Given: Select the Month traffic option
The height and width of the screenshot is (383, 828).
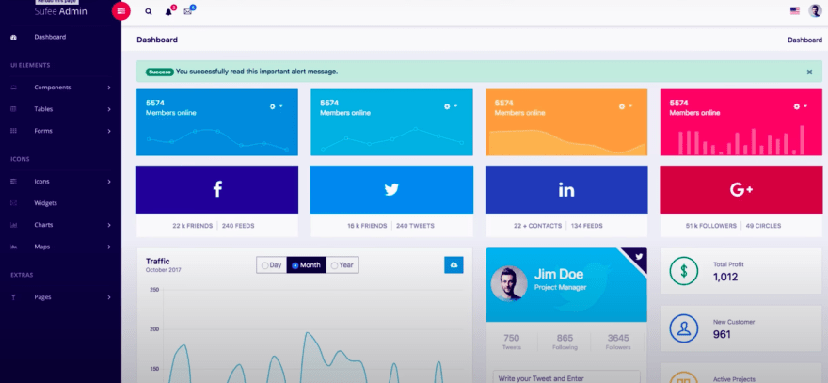Looking at the screenshot, I should click(307, 265).
